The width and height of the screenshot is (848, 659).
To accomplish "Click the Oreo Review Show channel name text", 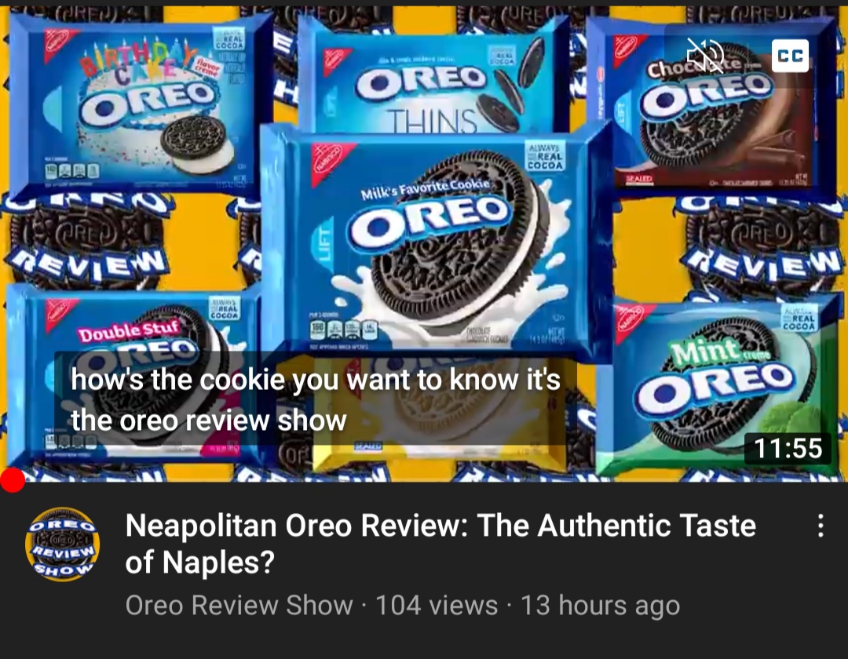I will point(239,605).
